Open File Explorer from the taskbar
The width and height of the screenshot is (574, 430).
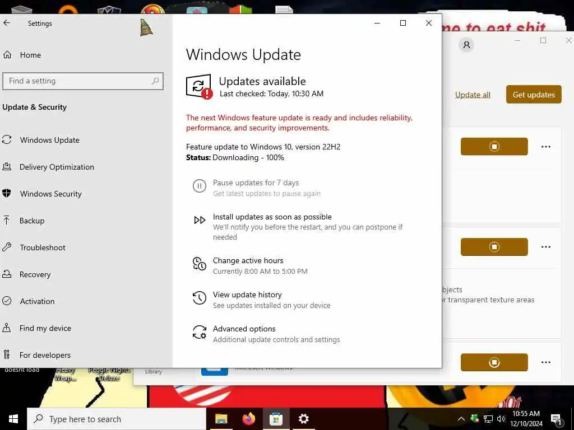221,419
